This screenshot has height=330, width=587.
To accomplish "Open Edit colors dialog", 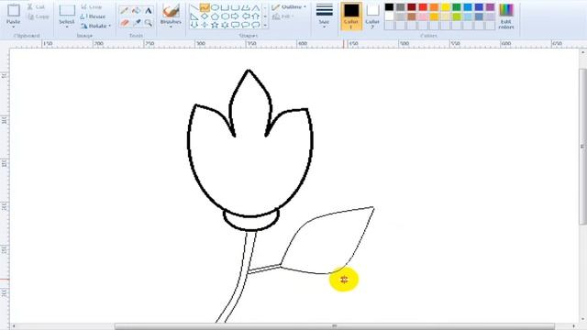I will pyautogui.click(x=506, y=16).
